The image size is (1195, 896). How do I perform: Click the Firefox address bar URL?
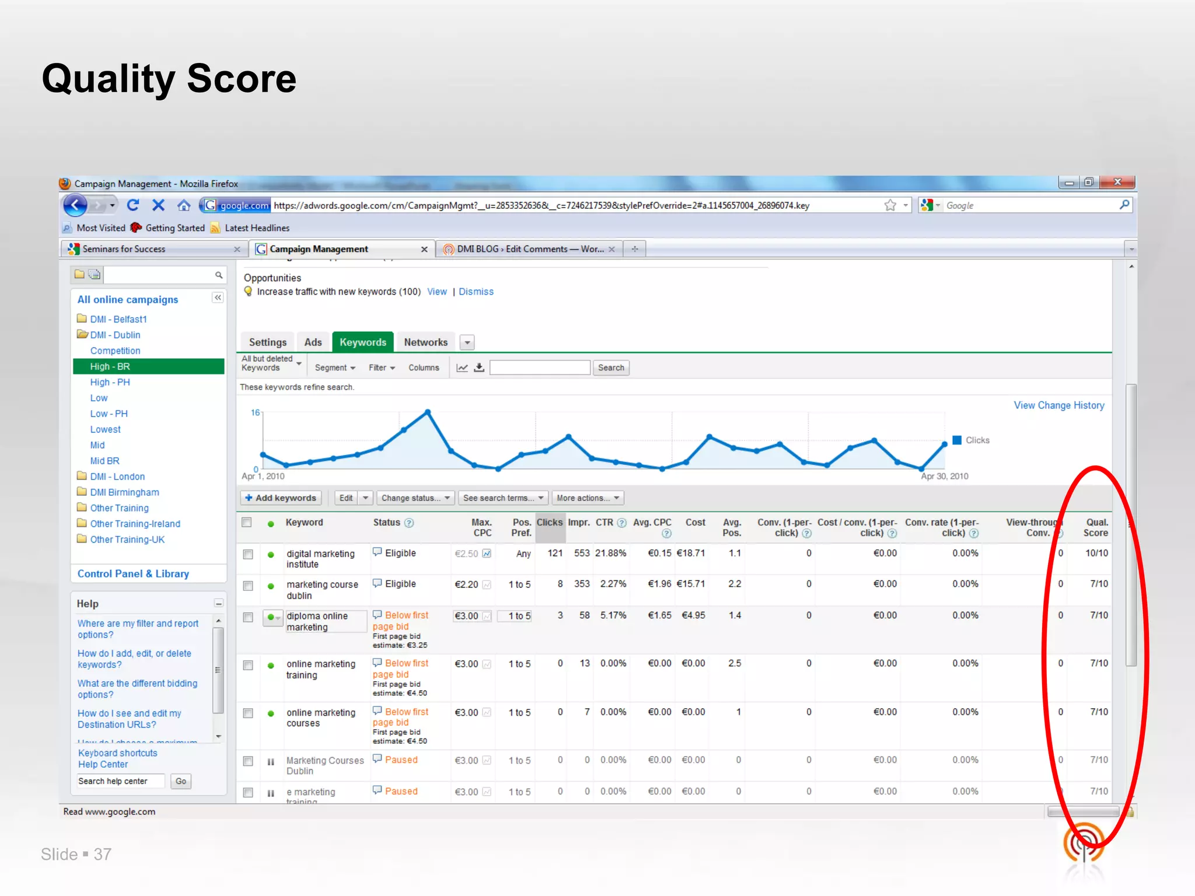point(541,205)
